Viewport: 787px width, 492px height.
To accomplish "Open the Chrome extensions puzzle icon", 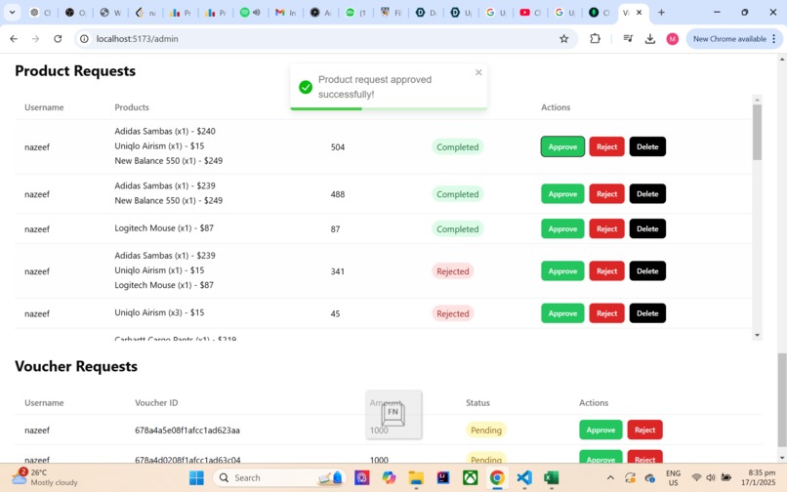I will [595, 39].
